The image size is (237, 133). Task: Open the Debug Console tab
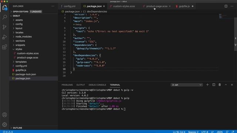[97, 85]
